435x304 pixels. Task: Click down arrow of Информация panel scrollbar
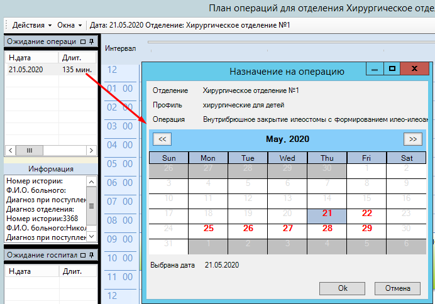point(91,237)
